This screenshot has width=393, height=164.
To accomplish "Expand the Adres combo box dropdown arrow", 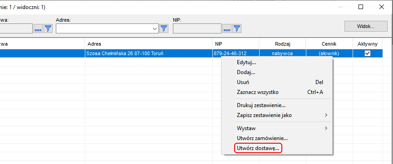I will click(155, 29).
